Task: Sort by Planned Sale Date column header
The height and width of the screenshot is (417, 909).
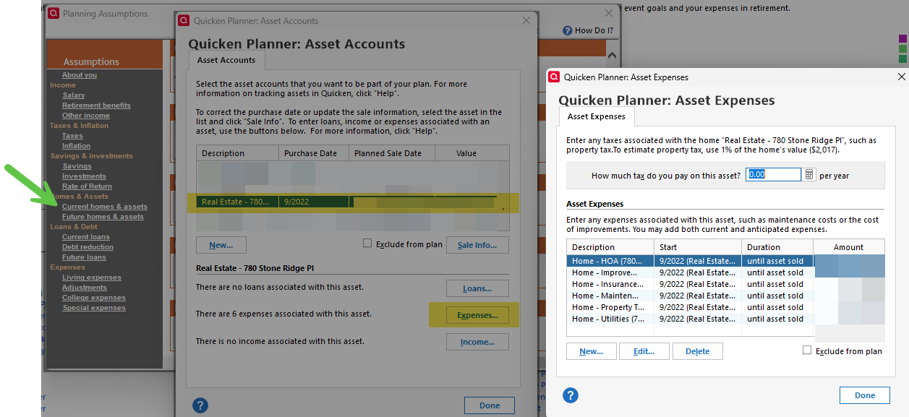Action: (x=391, y=153)
